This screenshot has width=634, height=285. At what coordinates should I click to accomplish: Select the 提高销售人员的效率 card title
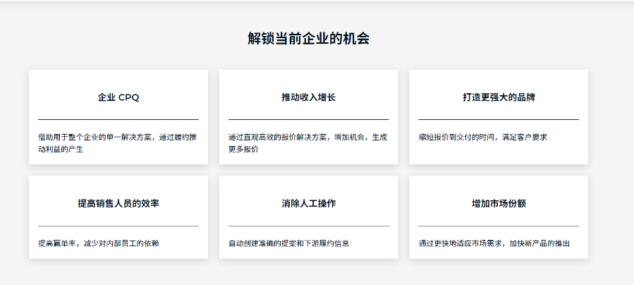[x=118, y=203]
